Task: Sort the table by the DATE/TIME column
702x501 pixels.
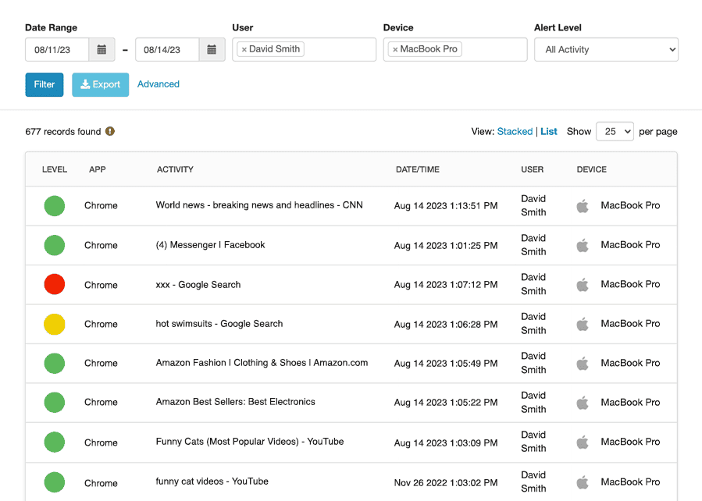Action: (418, 169)
